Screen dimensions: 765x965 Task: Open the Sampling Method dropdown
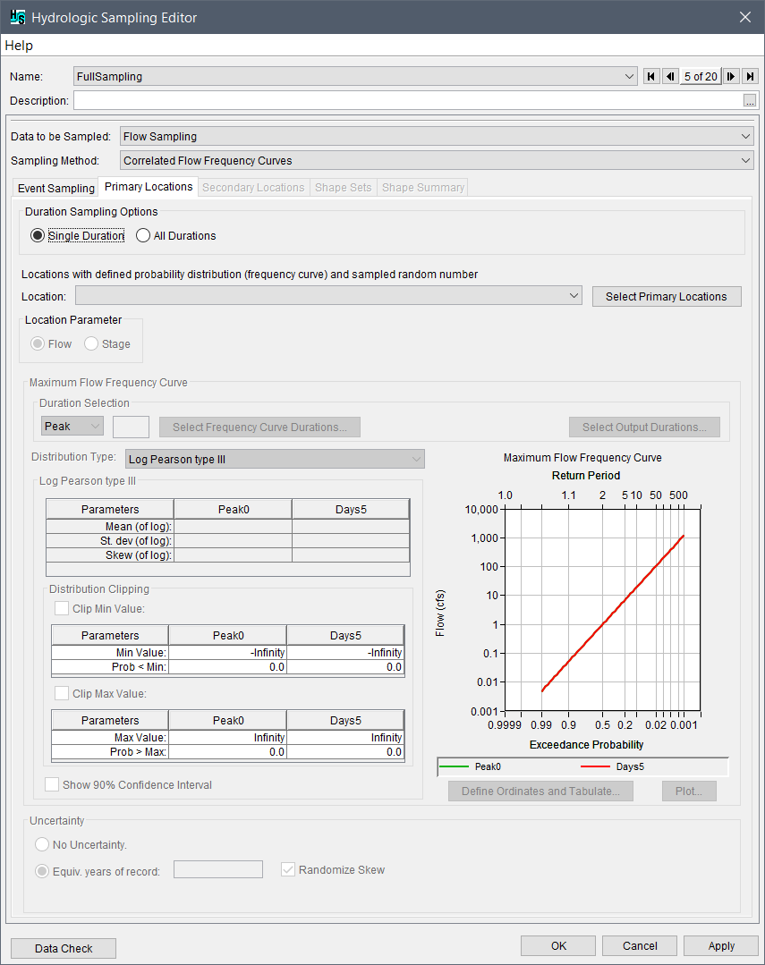(x=437, y=161)
